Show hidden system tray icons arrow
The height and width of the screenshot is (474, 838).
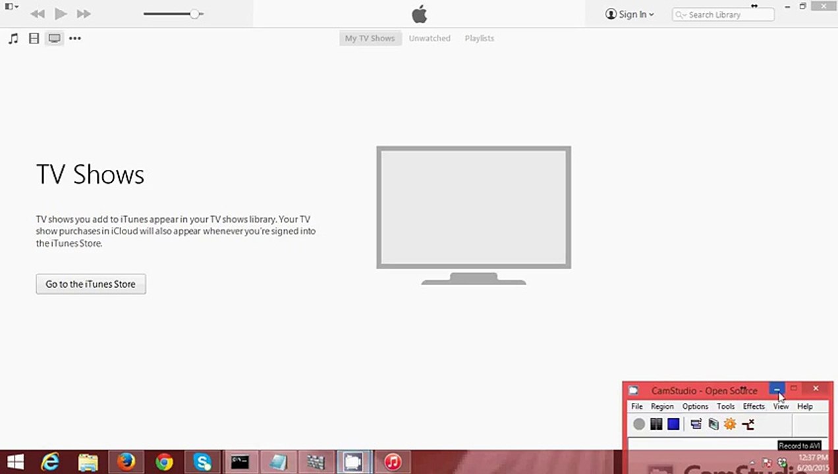(x=753, y=463)
